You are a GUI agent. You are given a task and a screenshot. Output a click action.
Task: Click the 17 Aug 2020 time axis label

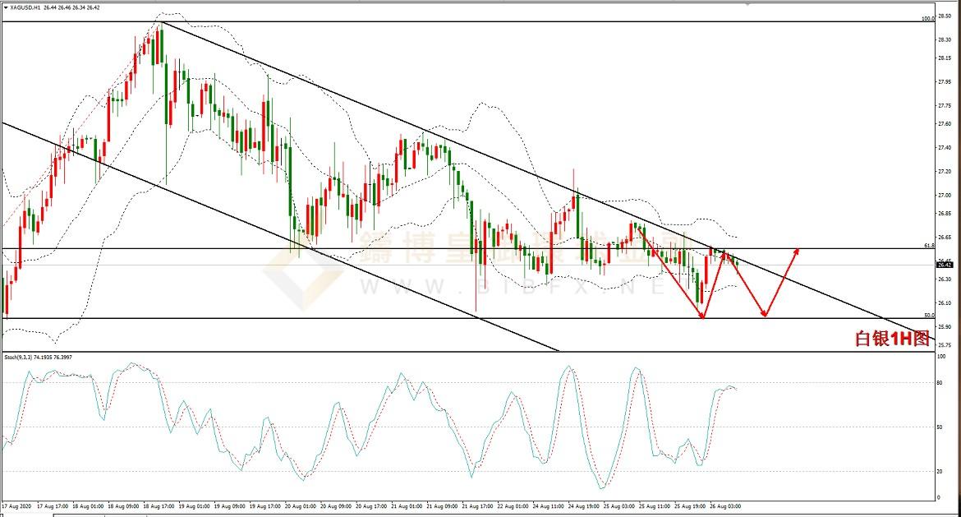pos(16,505)
